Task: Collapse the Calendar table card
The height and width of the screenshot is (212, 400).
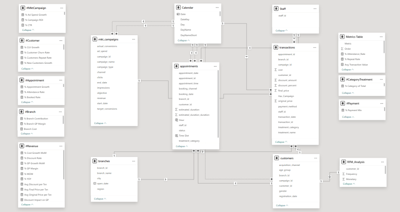Action: point(184,40)
